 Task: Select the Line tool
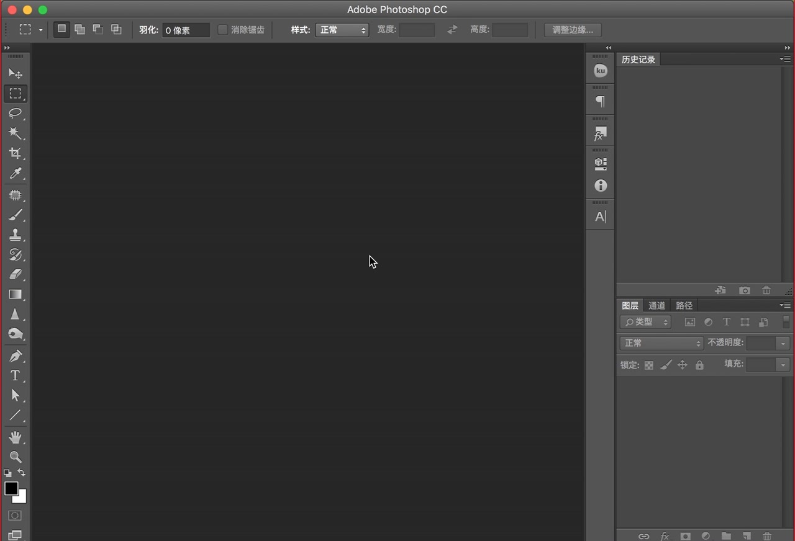(16, 416)
